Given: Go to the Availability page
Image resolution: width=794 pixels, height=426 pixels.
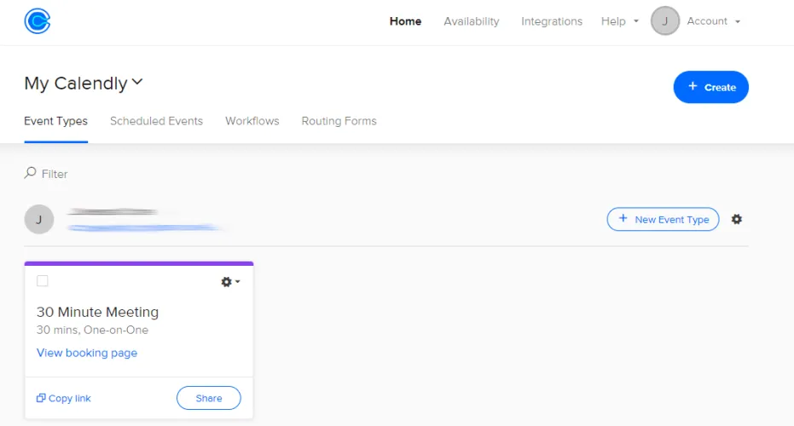Looking at the screenshot, I should click(x=471, y=21).
